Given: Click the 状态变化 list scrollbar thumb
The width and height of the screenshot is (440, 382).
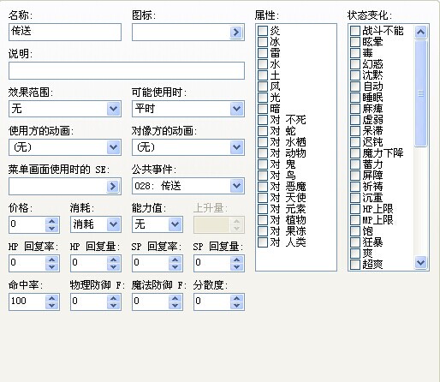Looking at the screenshot, I should [x=421, y=93].
